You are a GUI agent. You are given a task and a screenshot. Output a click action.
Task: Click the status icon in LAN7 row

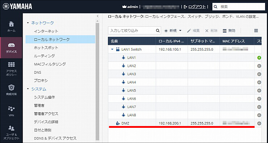(259, 107)
